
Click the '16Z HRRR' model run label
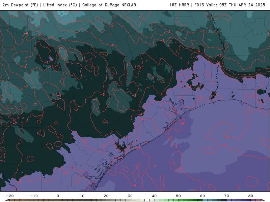[179, 5]
